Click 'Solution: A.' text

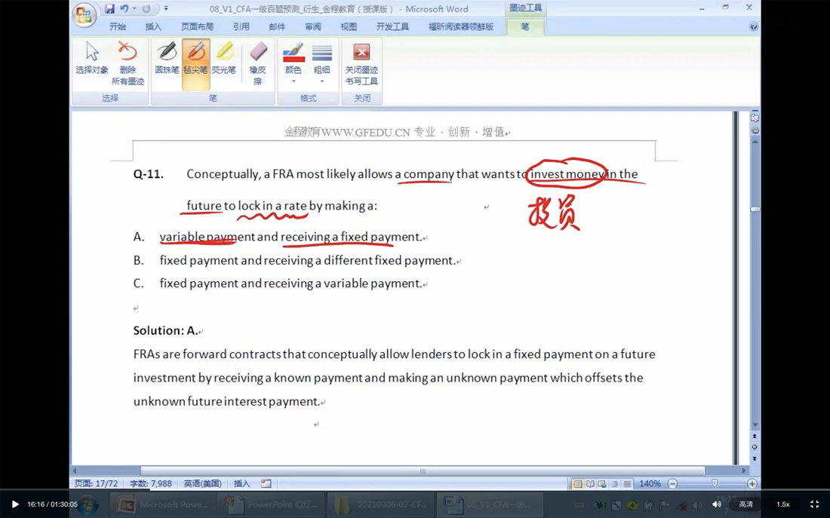point(165,331)
